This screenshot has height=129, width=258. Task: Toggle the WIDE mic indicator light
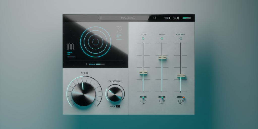(162, 38)
